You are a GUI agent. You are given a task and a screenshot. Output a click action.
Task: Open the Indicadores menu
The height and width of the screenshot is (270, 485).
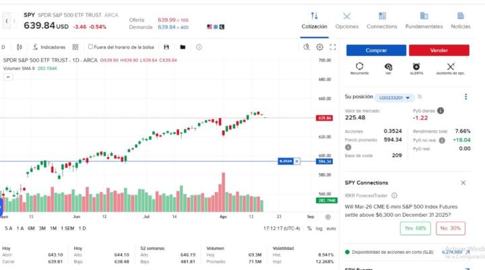pyautogui.click(x=48, y=47)
